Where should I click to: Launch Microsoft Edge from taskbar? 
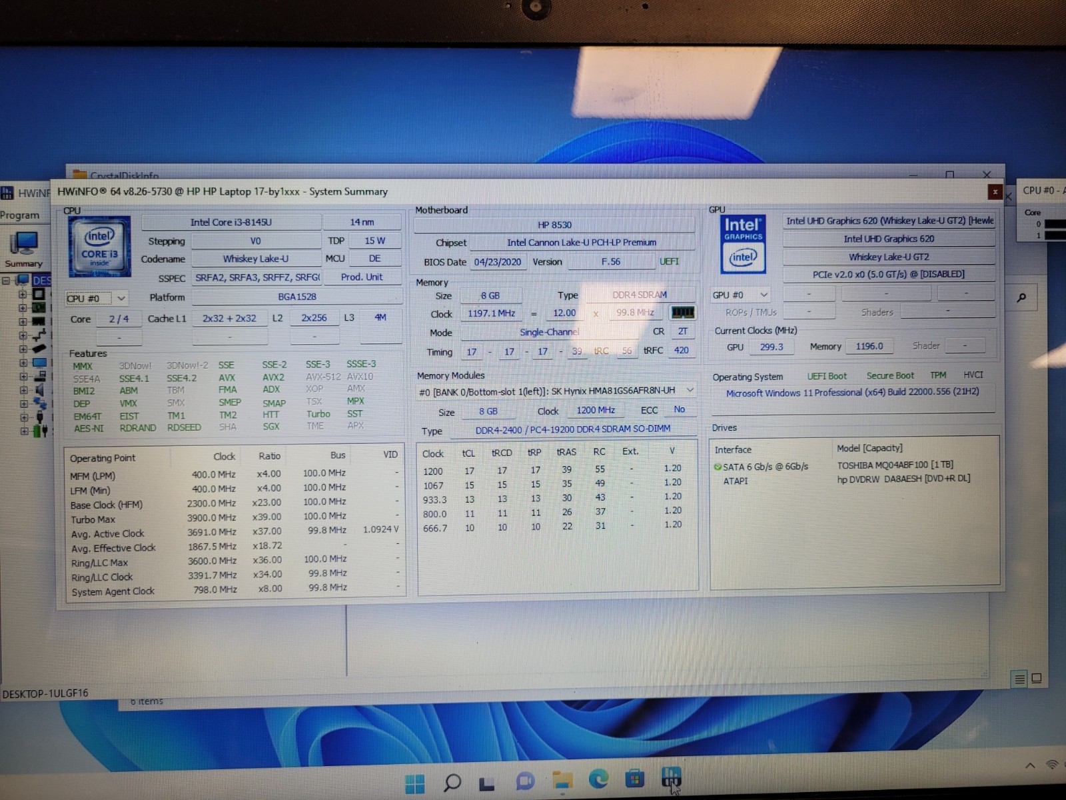pos(598,779)
